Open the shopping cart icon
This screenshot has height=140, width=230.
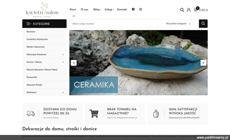[x=195, y=10]
